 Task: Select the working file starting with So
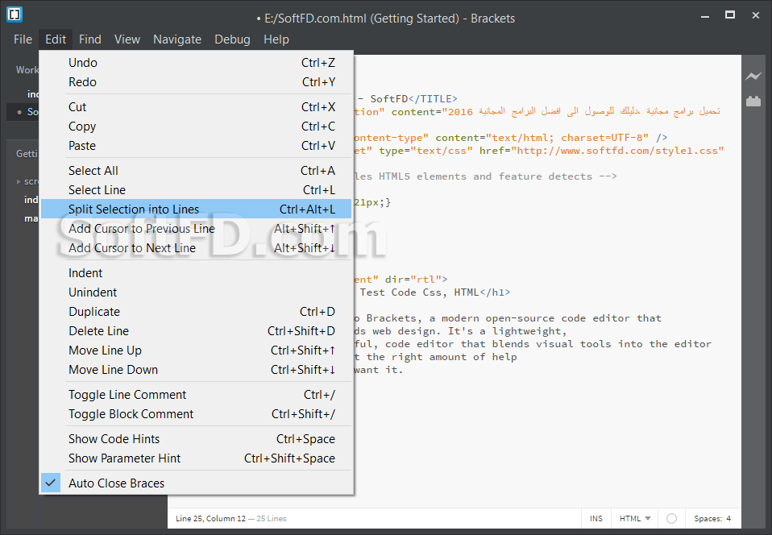[x=23, y=112]
